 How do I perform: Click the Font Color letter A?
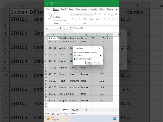(97, 19)
